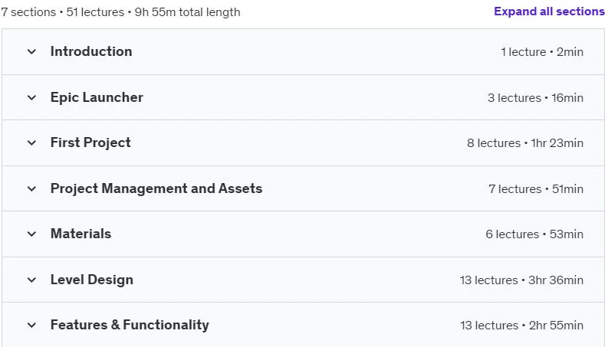Select the Introduction section title
Image resolution: width=605 pixels, height=347 pixels.
91,51
